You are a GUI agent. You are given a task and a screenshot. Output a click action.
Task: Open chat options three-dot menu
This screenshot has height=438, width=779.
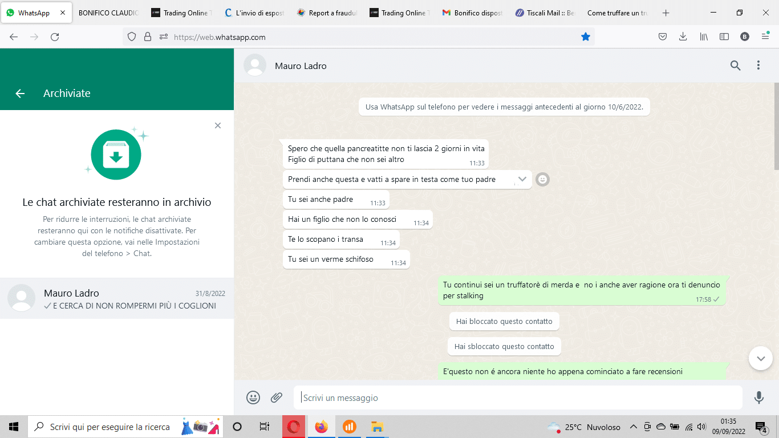pos(758,66)
